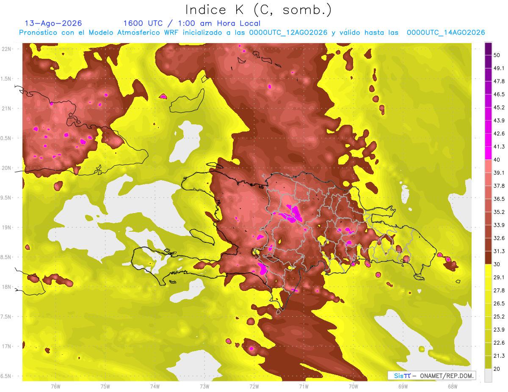Click the '22N' latitude label
Image resolution: width=508 pixels, height=392 pixels.
tap(7, 49)
